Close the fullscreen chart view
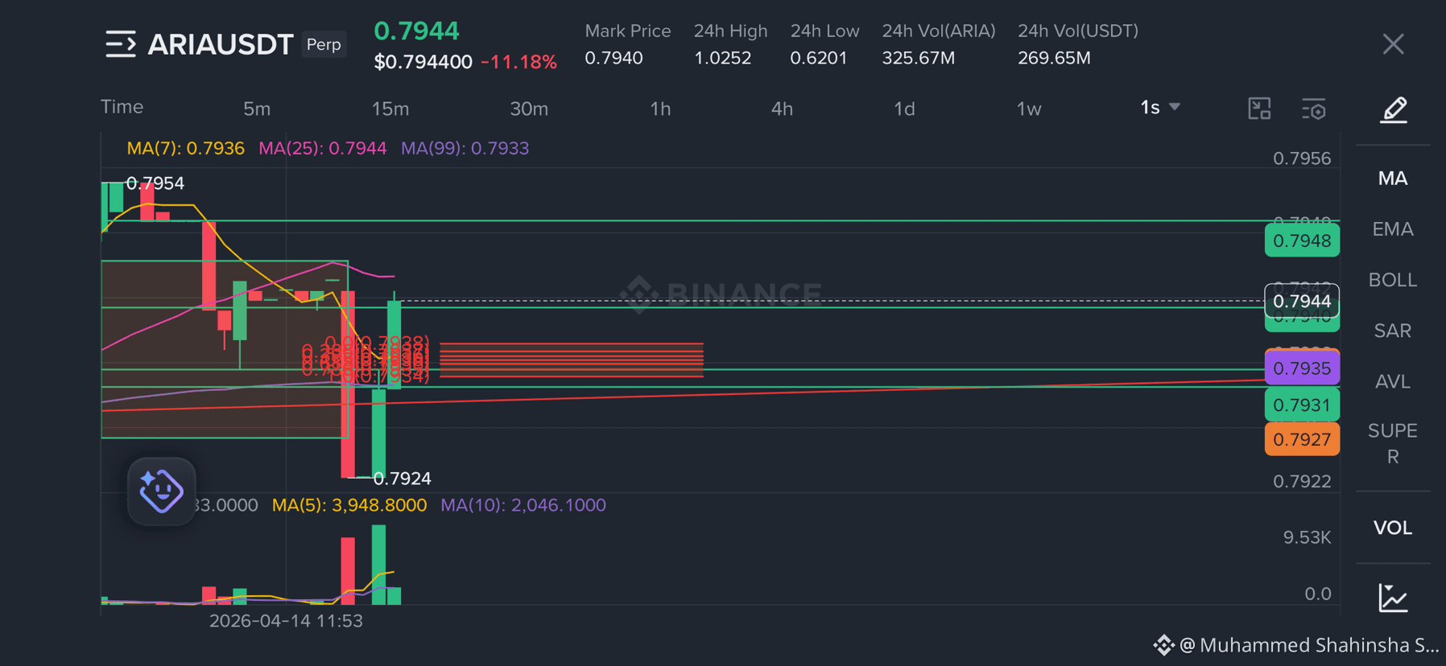 [x=1393, y=44]
